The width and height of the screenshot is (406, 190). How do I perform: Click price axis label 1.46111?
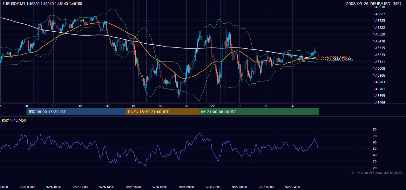(x=379, y=62)
